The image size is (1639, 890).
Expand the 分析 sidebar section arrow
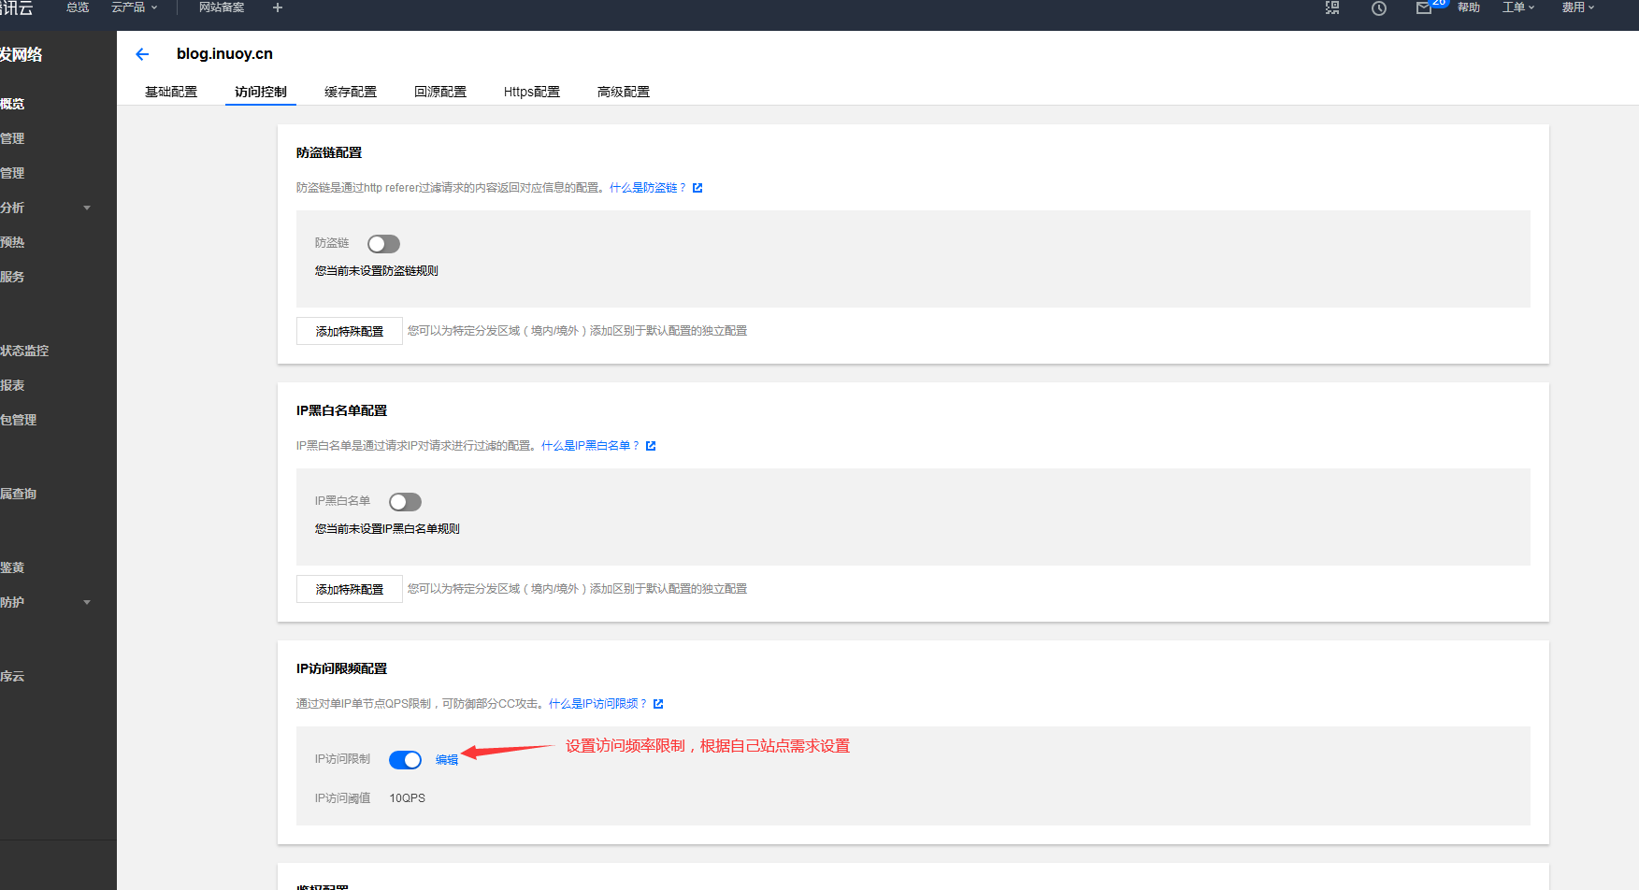(87, 208)
